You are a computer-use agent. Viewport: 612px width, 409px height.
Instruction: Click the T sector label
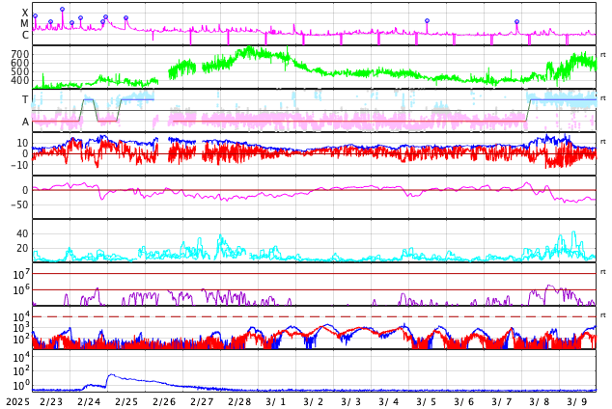25,99
